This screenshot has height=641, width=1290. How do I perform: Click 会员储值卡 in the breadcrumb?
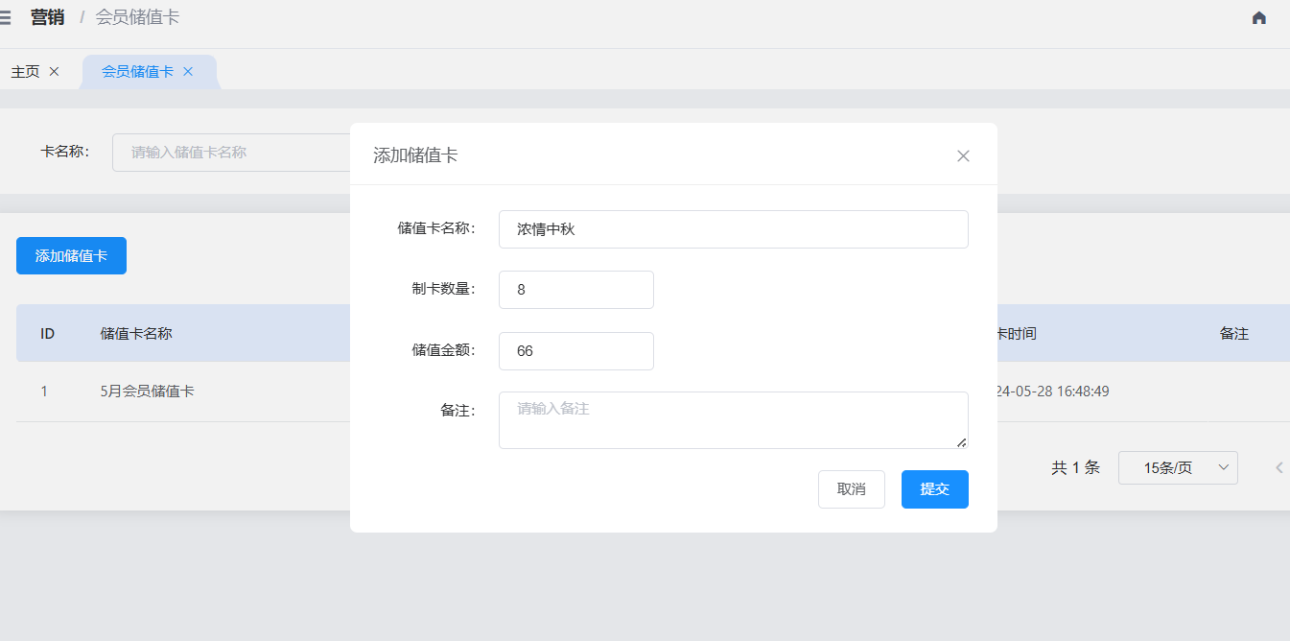click(137, 17)
